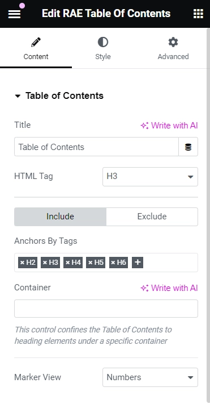Viewport: 210px width, 412px height.
Task: Click the Title text field
Action: (x=96, y=147)
